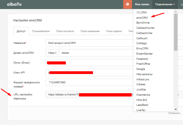This screenshot has width=183, height=125.
Task: Open Kissmetrics connection
Action: pos(143,95)
